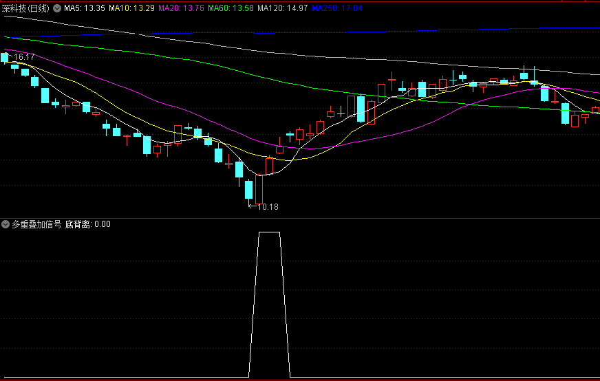Select the MA20: 13.76 label
The image size is (600, 381).
click(x=181, y=8)
